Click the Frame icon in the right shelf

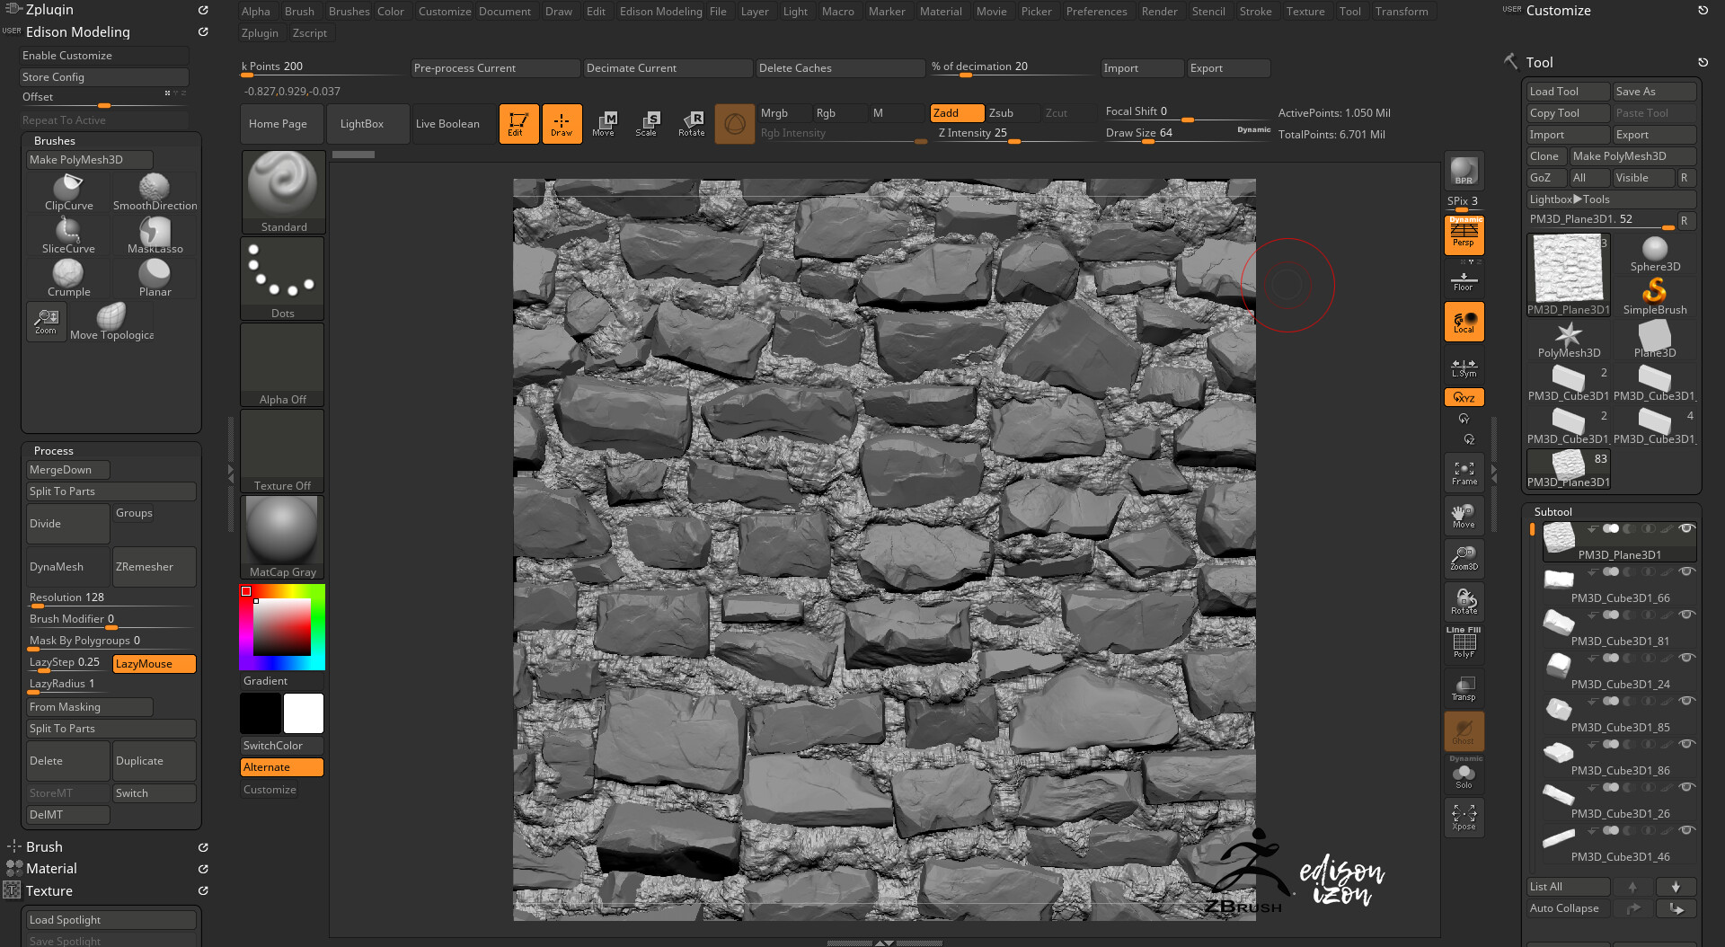pyautogui.click(x=1464, y=470)
